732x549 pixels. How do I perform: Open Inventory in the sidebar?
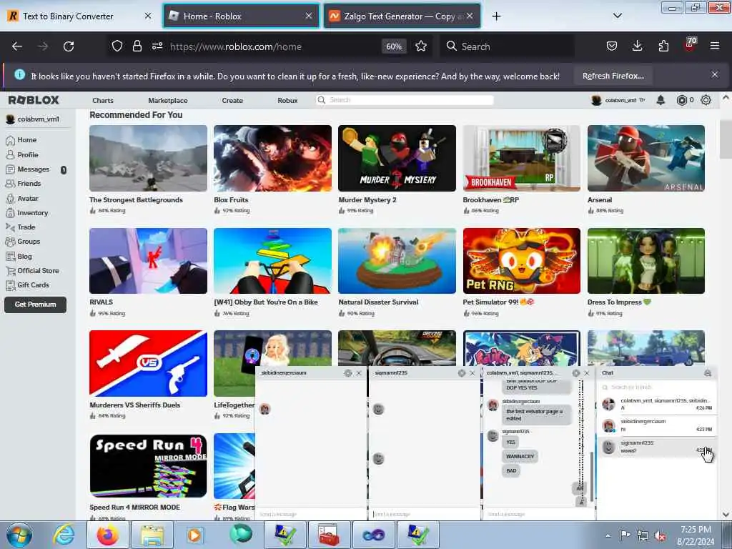(x=33, y=213)
